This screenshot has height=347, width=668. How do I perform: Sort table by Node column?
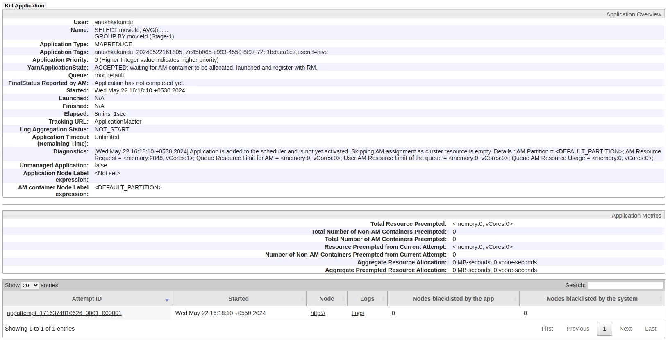(x=327, y=299)
